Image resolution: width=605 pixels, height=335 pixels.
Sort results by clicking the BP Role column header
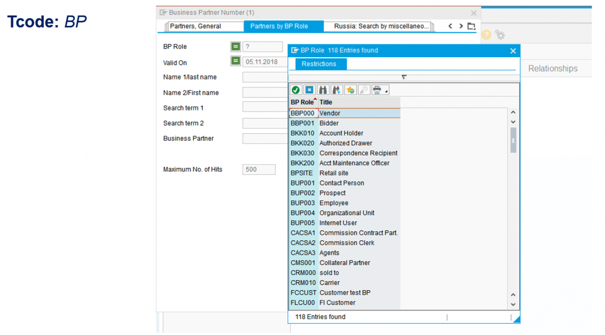[301, 102]
